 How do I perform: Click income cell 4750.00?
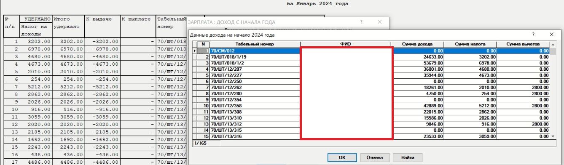pos(418,93)
